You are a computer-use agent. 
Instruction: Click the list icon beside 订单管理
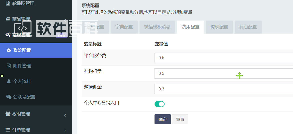(8, 130)
